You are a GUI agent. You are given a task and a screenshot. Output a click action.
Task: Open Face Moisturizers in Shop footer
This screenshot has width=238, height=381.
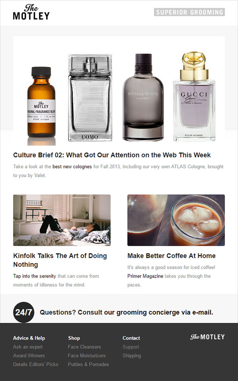tap(87, 356)
